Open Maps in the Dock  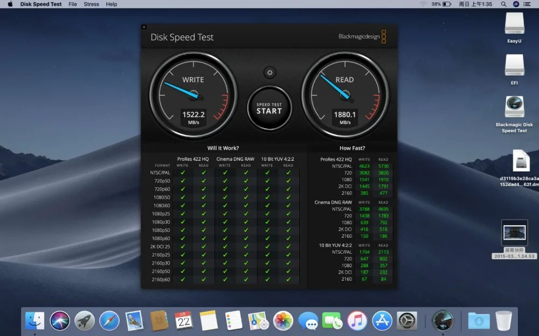[x=258, y=321]
